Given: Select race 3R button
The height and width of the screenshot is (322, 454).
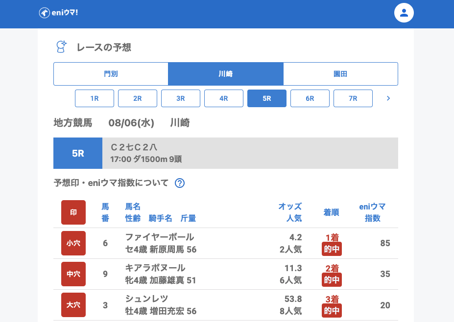Looking at the screenshot, I should (181, 98).
